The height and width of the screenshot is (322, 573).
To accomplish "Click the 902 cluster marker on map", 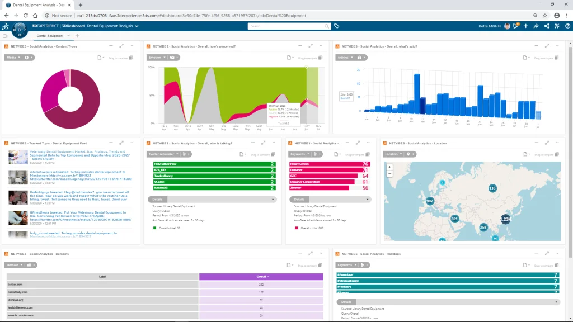I will point(430,201).
